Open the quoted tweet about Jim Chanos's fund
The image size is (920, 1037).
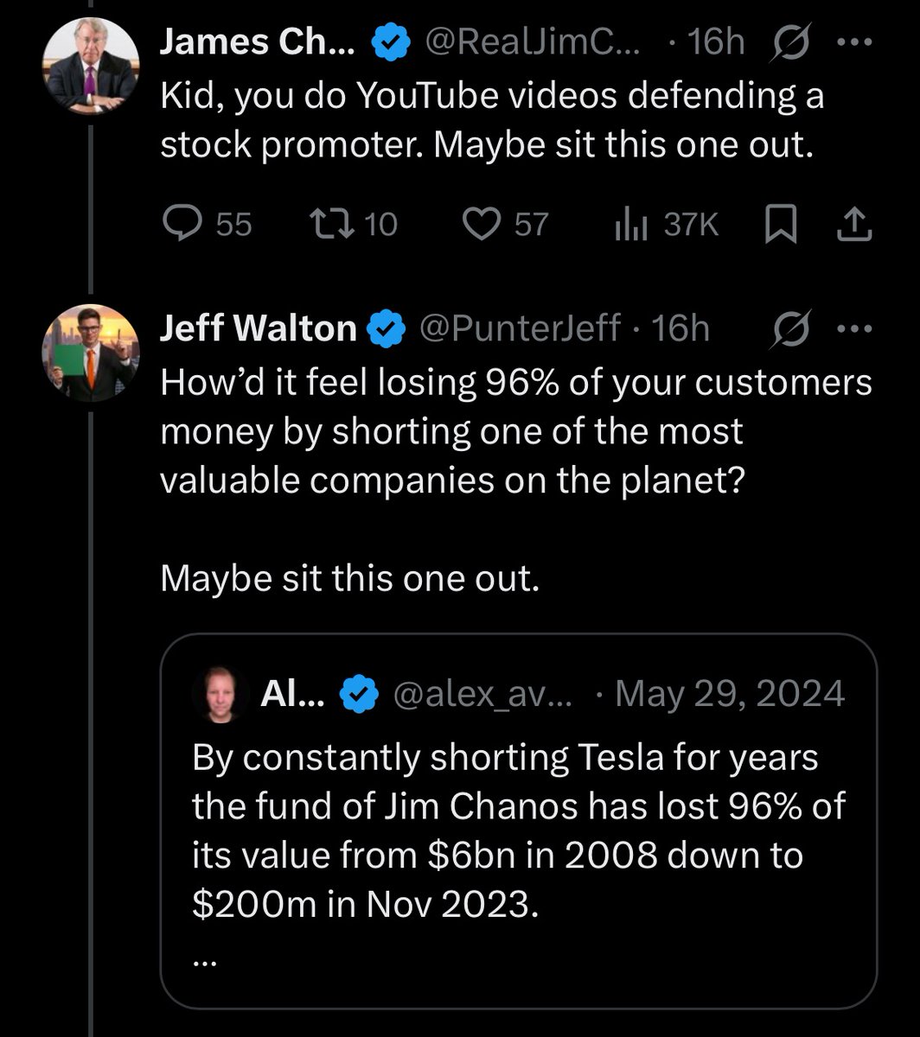coord(519,820)
